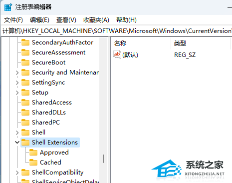This screenshot has height=183, width=232.
Task: Expand the Security and Maintenance key
Action: [x=17, y=72]
